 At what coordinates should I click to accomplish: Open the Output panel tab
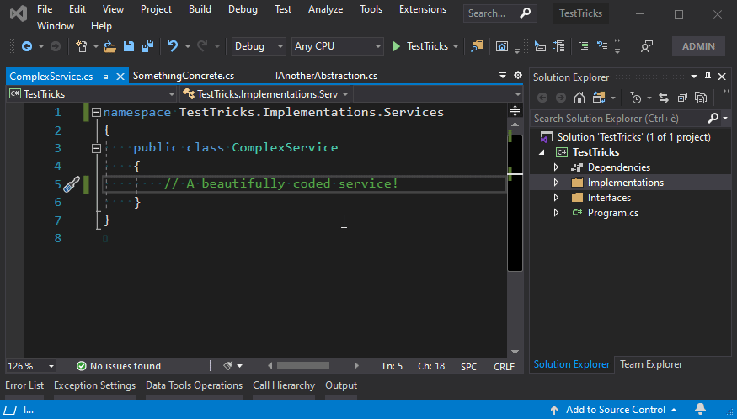click(x=341, y=385)
